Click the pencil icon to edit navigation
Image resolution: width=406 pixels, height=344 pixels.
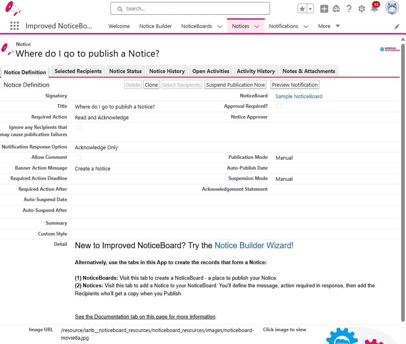point(397,27)
